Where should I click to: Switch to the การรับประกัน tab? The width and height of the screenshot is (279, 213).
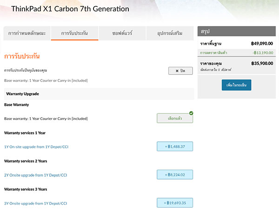click(74, 33)
